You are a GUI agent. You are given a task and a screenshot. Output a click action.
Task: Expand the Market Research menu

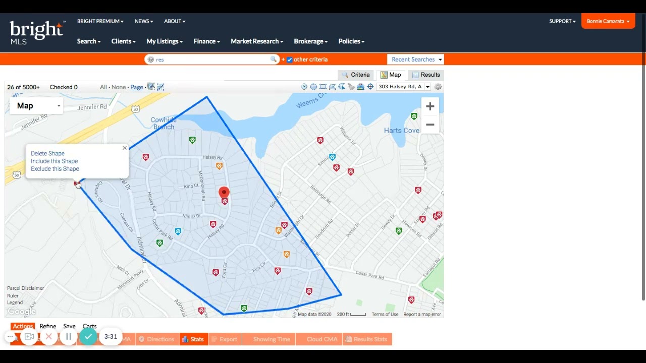point(257,41)
